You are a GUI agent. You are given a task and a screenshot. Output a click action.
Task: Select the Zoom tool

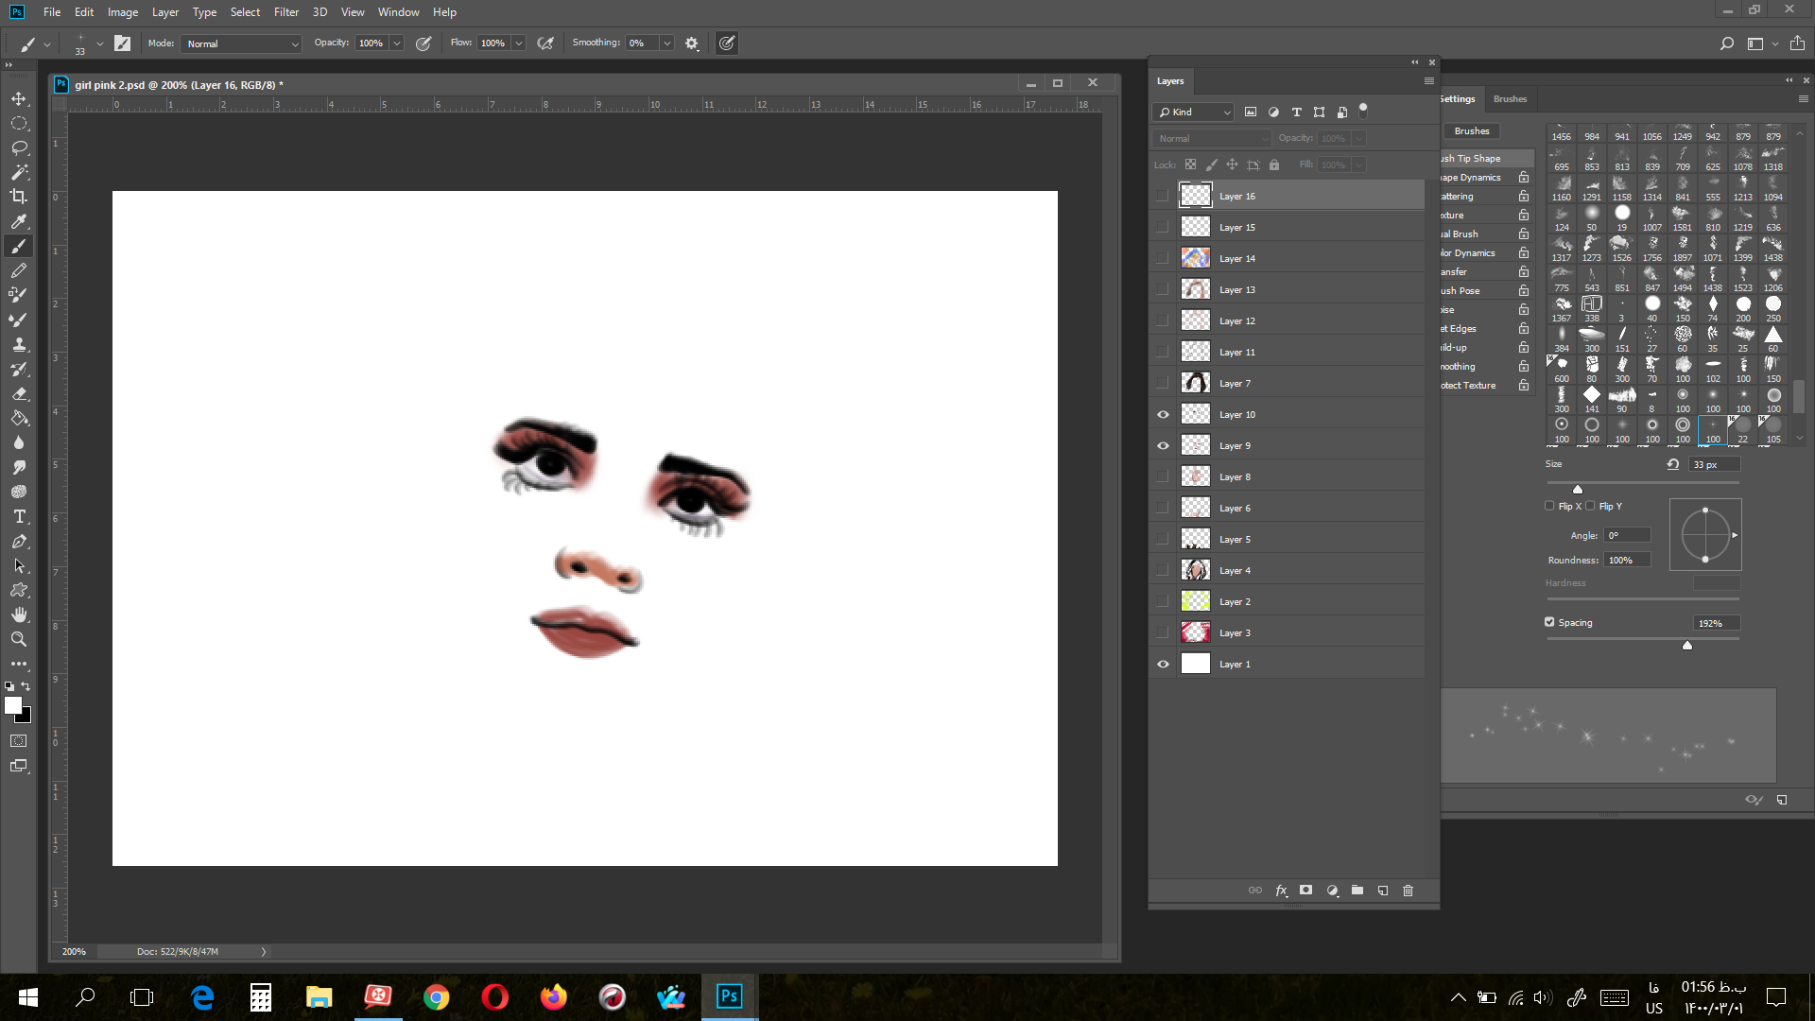(19, 639)
